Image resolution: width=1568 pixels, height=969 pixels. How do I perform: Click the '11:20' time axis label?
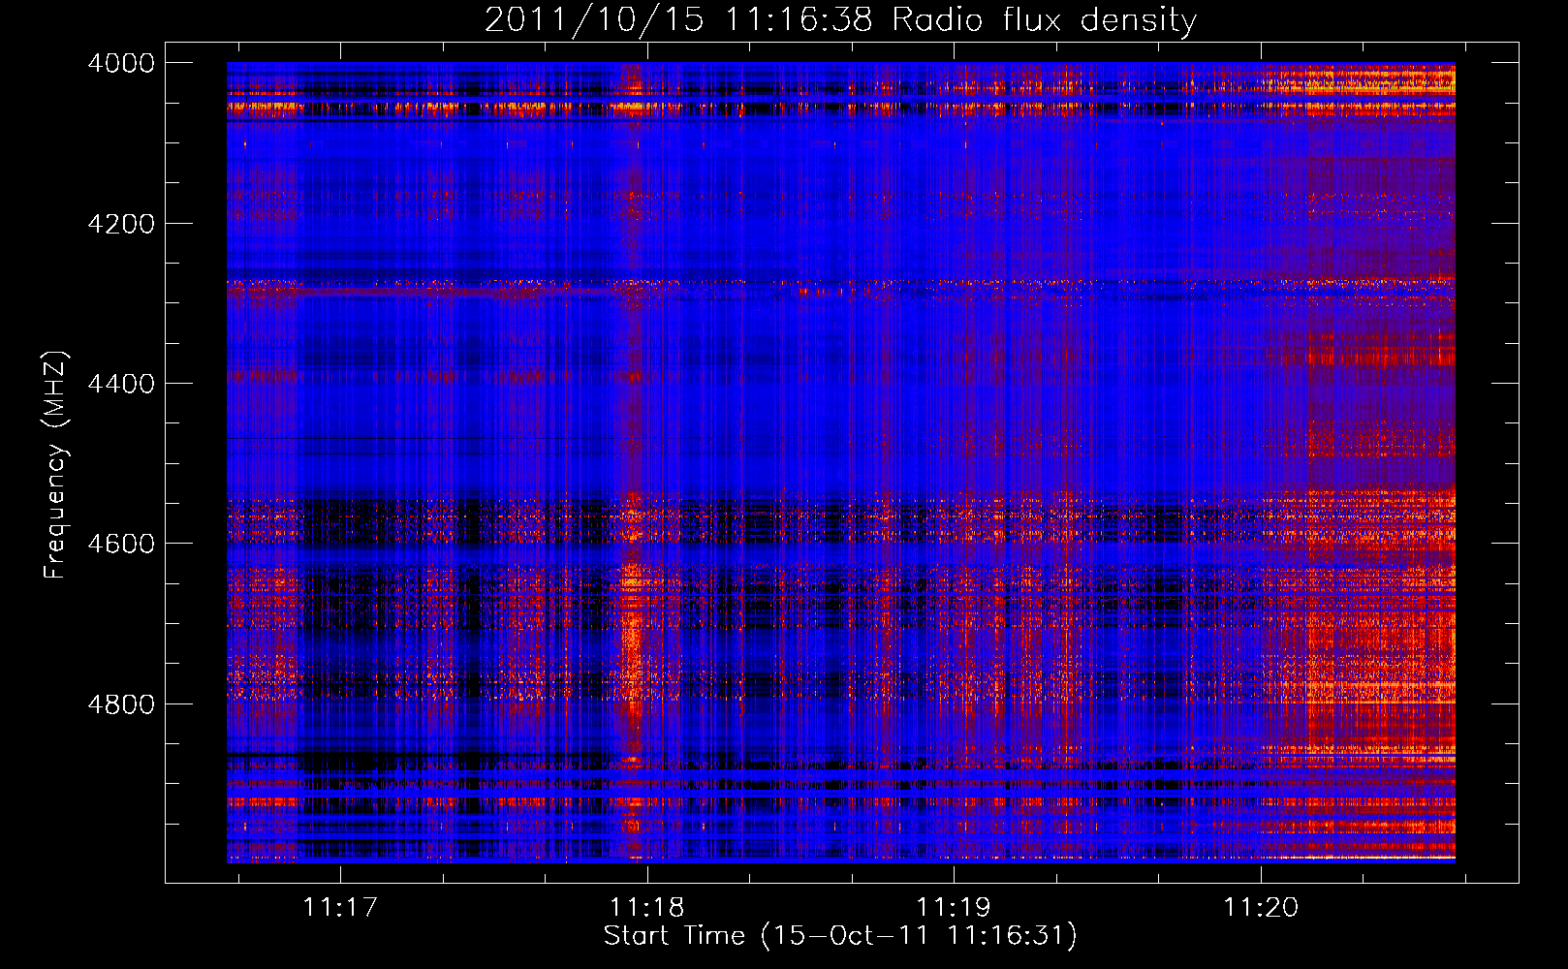1261,907
